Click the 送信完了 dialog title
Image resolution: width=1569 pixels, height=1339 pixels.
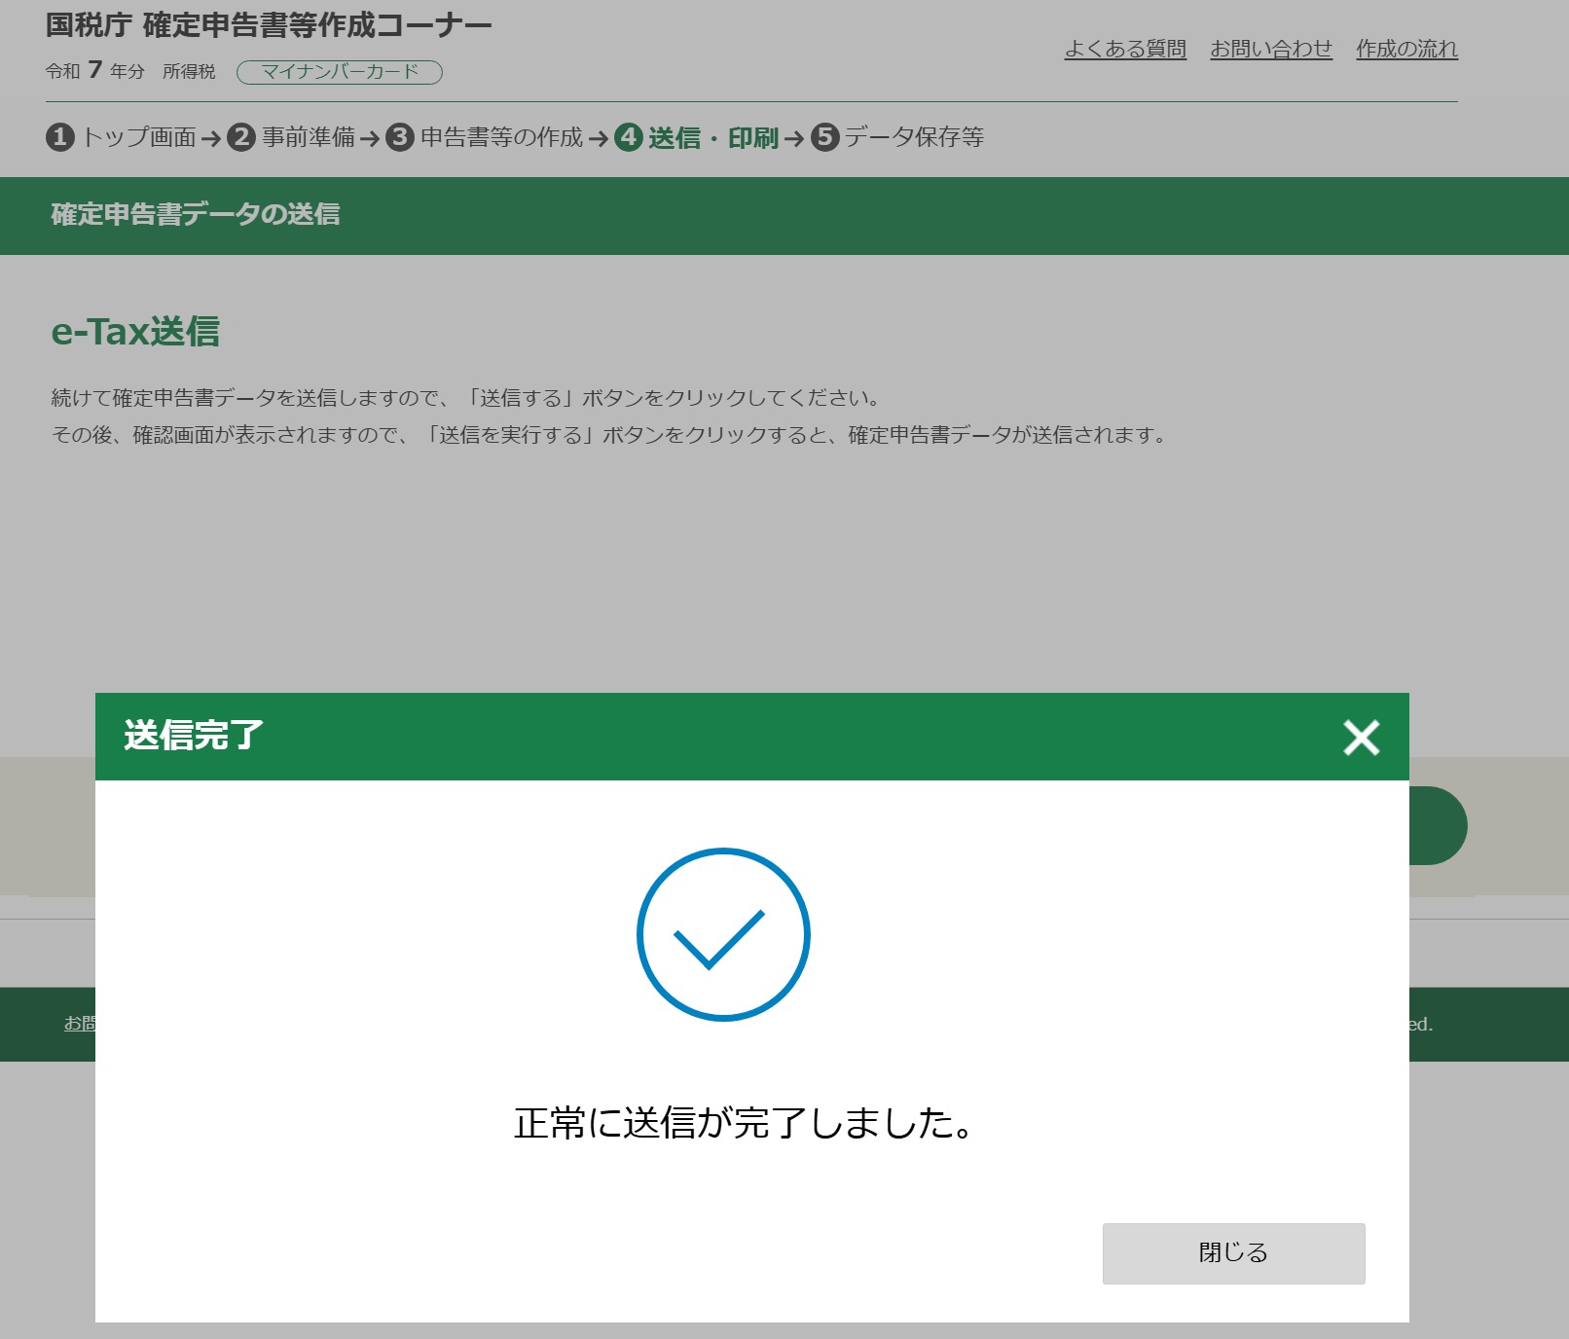point(194,736)
